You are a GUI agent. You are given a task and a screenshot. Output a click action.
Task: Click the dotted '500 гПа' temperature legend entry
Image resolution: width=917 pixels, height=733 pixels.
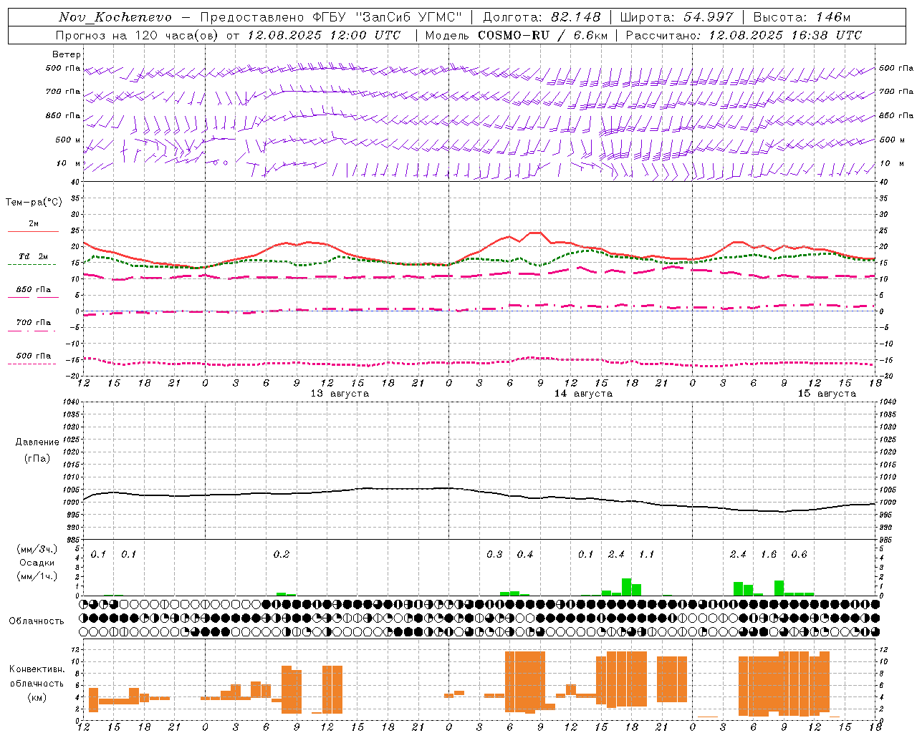32,358
